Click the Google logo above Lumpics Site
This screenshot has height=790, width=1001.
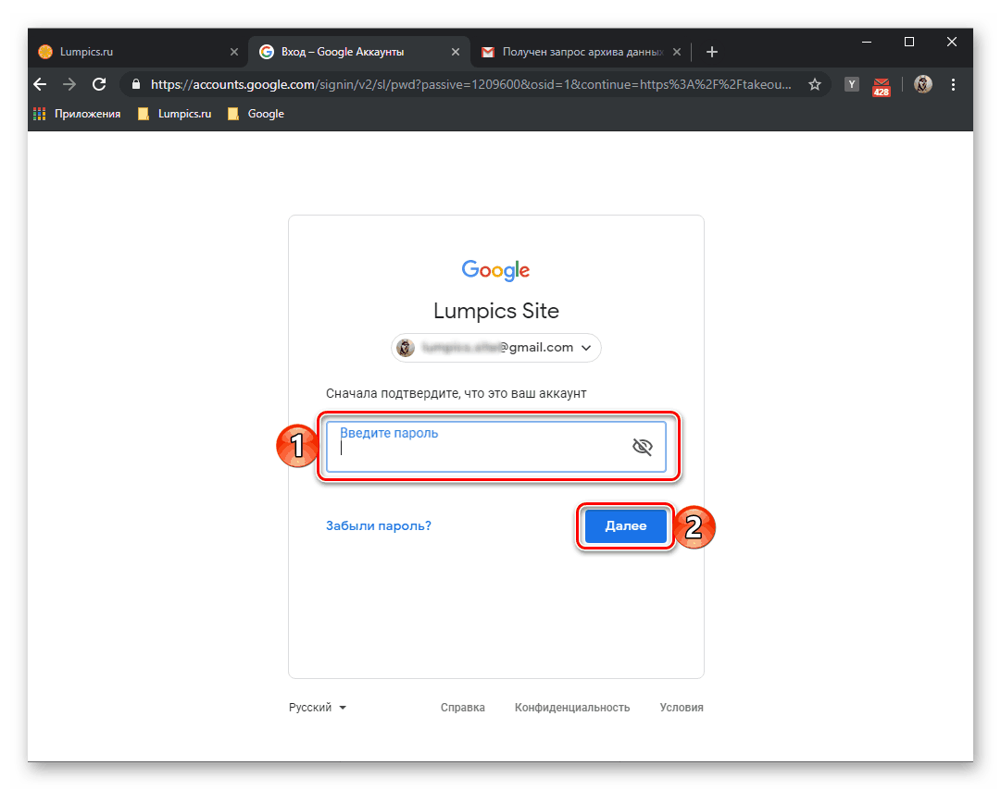point(495,269)
